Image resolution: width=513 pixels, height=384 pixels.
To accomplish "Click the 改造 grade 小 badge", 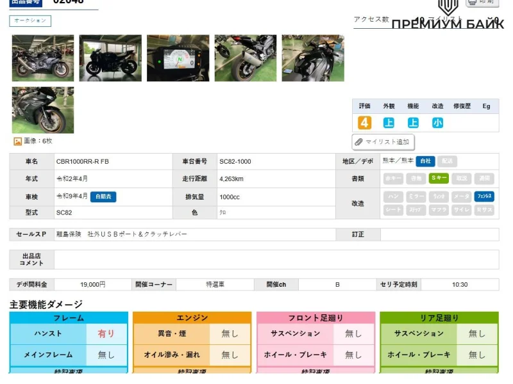I will pos(437,123).
